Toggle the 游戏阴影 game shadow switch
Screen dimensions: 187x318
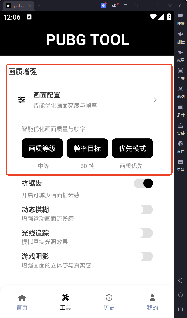143,256
